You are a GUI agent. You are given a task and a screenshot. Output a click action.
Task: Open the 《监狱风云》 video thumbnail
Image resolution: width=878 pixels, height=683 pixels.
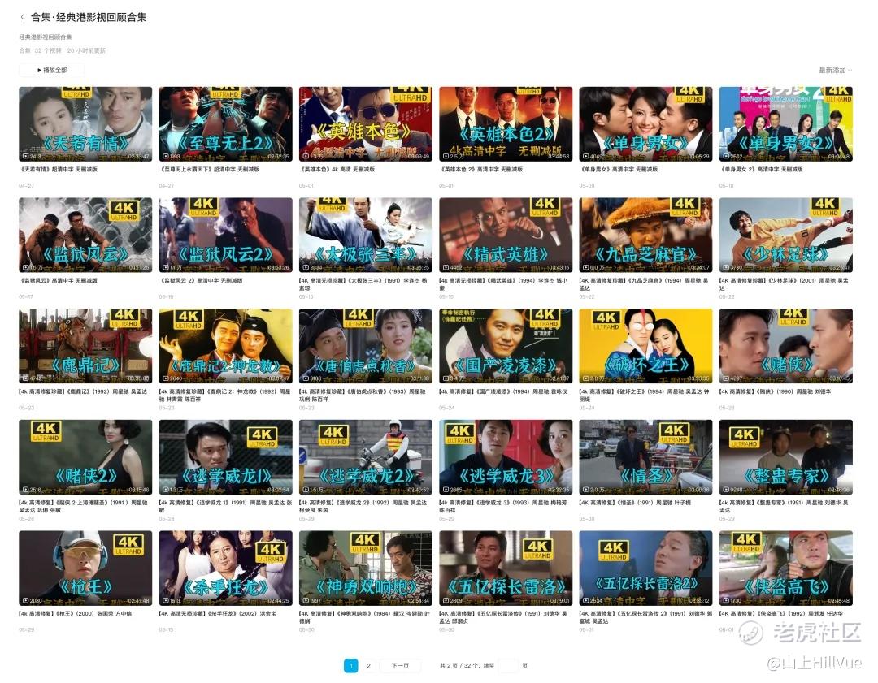(85, 235)
